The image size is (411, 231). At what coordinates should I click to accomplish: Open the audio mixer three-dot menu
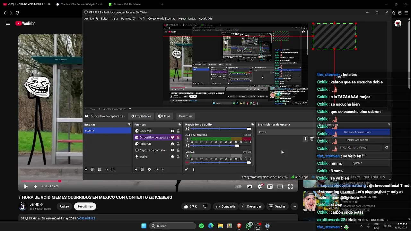click(x=194, y=169)
